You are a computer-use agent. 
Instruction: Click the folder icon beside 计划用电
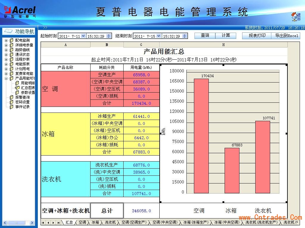[x=12, y=69]
